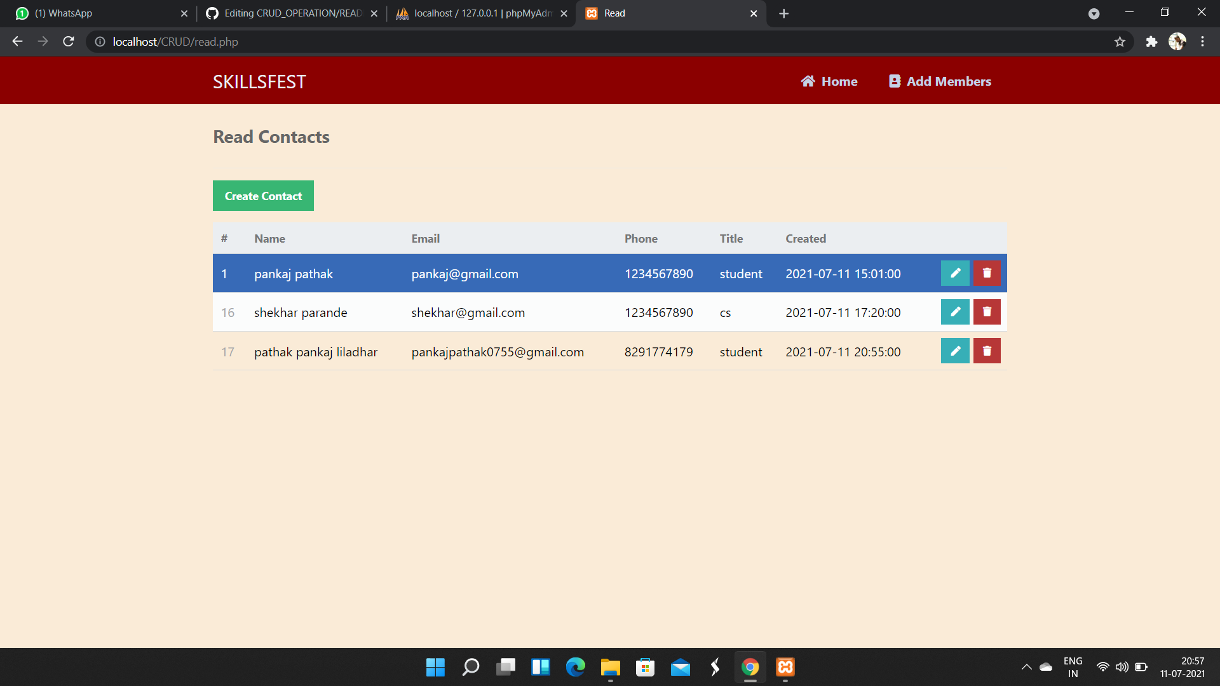Show hidden system tray icons
The height and width of the screenshot is (686, 1220).
1026,667
